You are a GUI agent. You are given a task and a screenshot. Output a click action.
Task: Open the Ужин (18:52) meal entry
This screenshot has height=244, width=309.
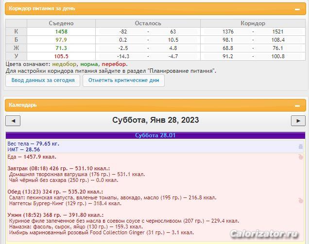pyautogui.click(x=55, y=214)
